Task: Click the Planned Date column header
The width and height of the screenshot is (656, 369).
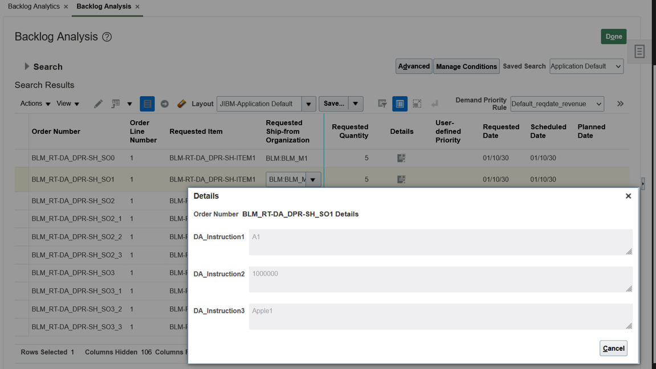Action: click(x=592, y=131)
